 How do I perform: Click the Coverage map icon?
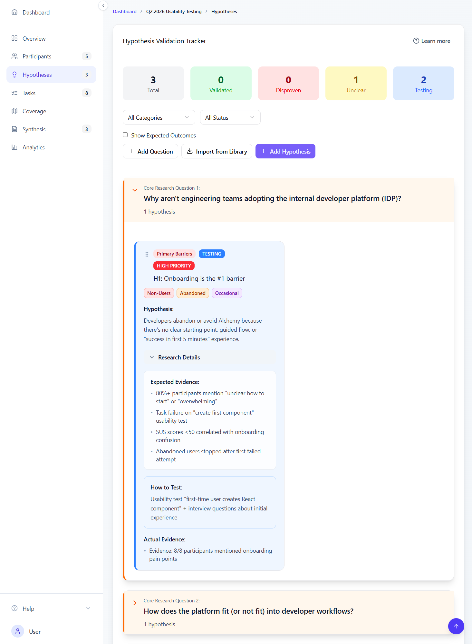tap(14, 111)
